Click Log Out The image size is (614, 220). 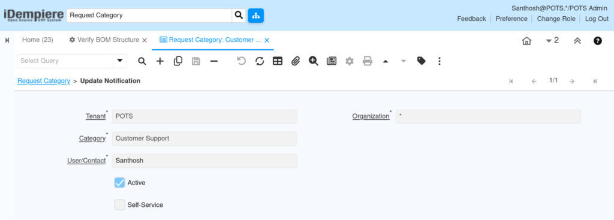pyautogui.click(x=597, y=19)
